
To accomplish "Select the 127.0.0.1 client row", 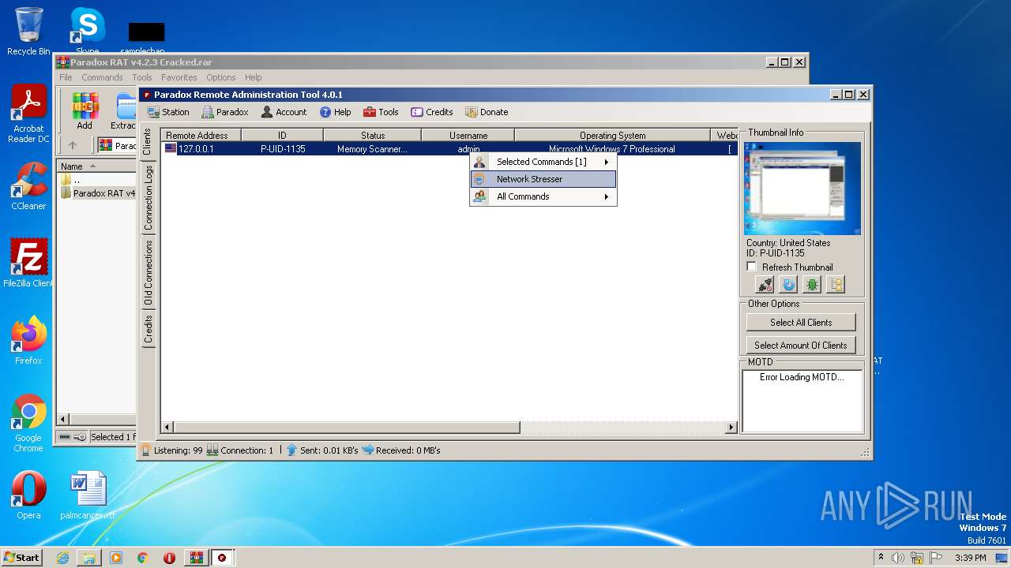I will [449, 148].
